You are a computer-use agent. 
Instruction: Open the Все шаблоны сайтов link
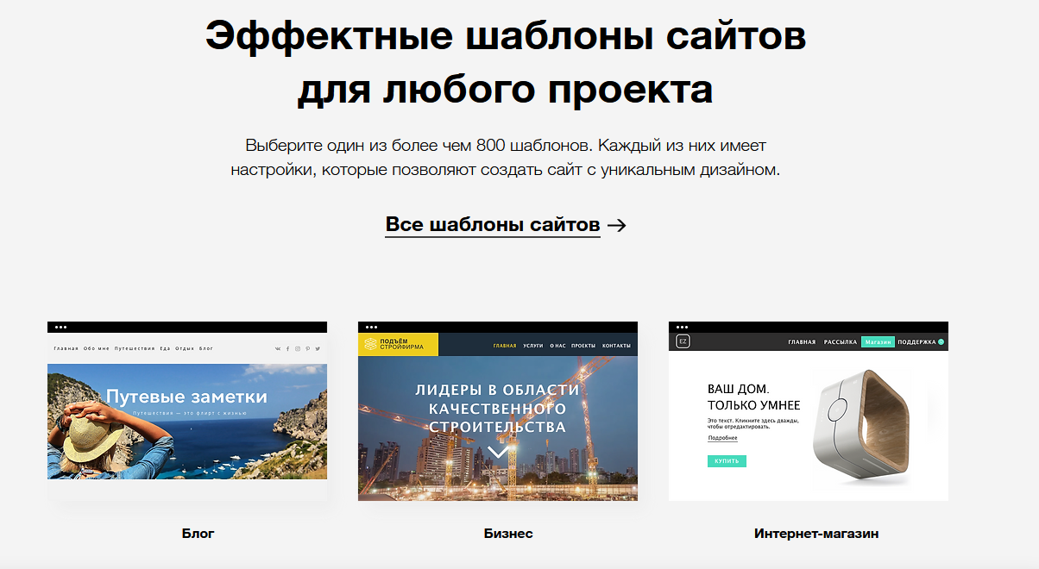[492, 225]
